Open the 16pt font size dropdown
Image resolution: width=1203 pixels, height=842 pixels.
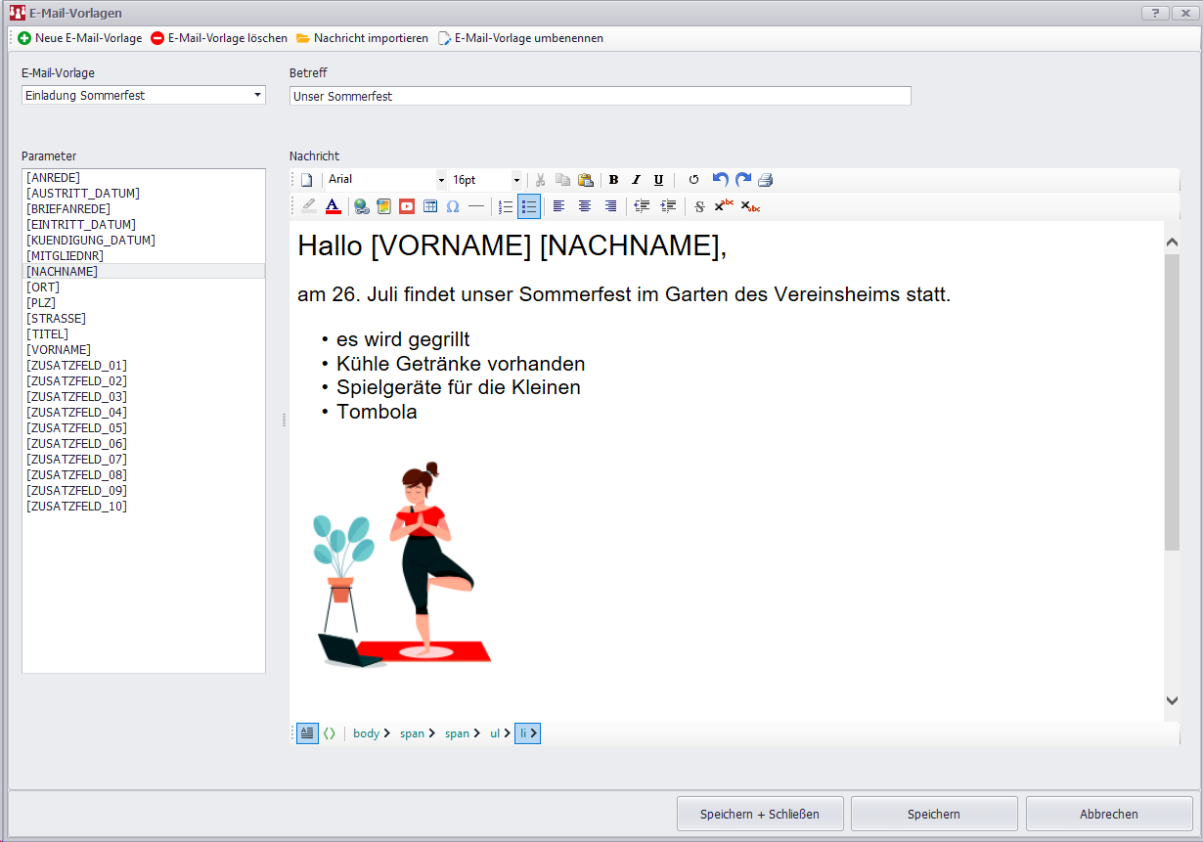tap(516, 180)
